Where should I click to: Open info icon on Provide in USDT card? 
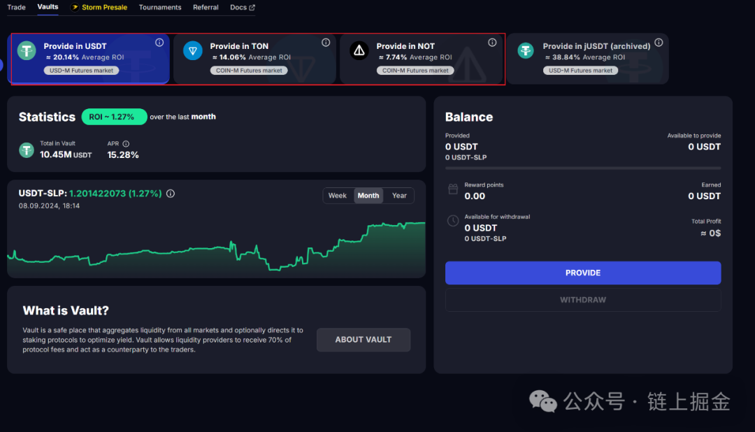(159, 43)
